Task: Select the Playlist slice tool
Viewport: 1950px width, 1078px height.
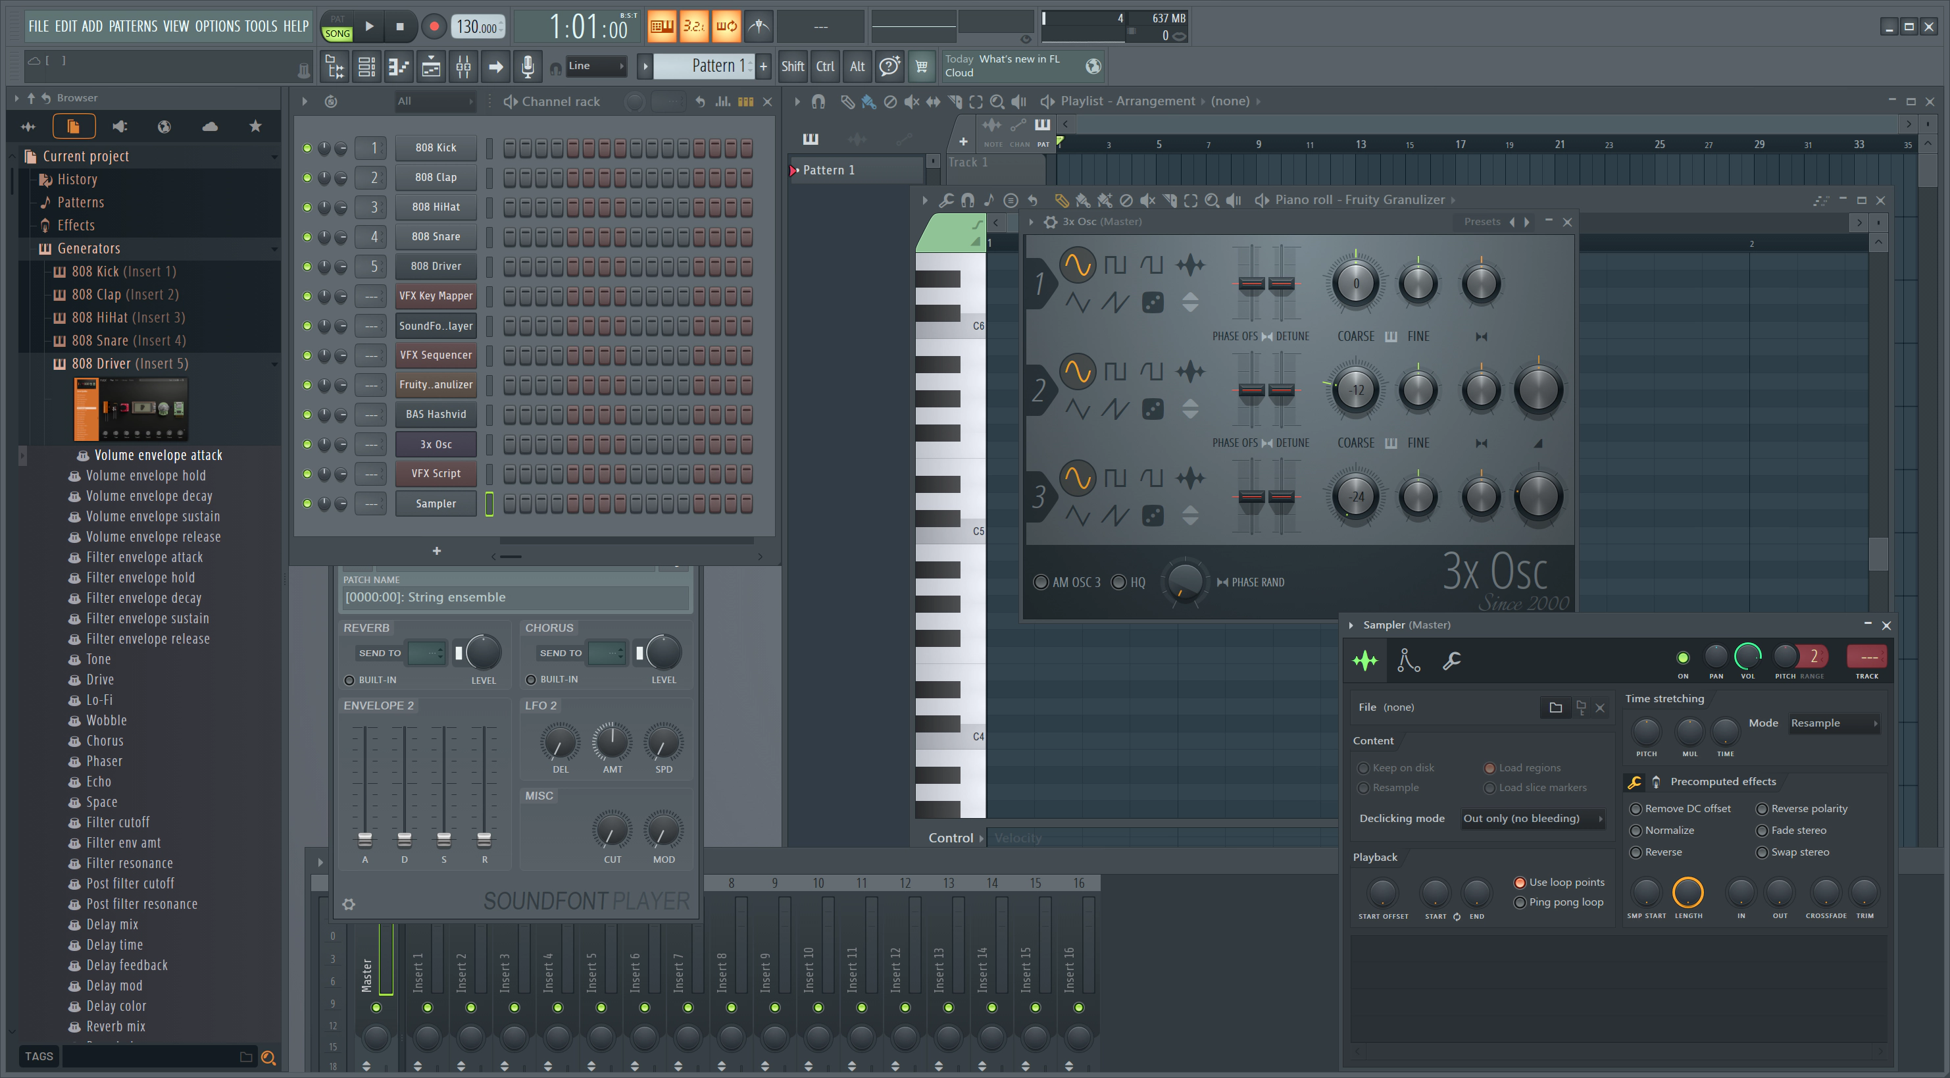Action: pyautogui.click(x=955, y=101)
